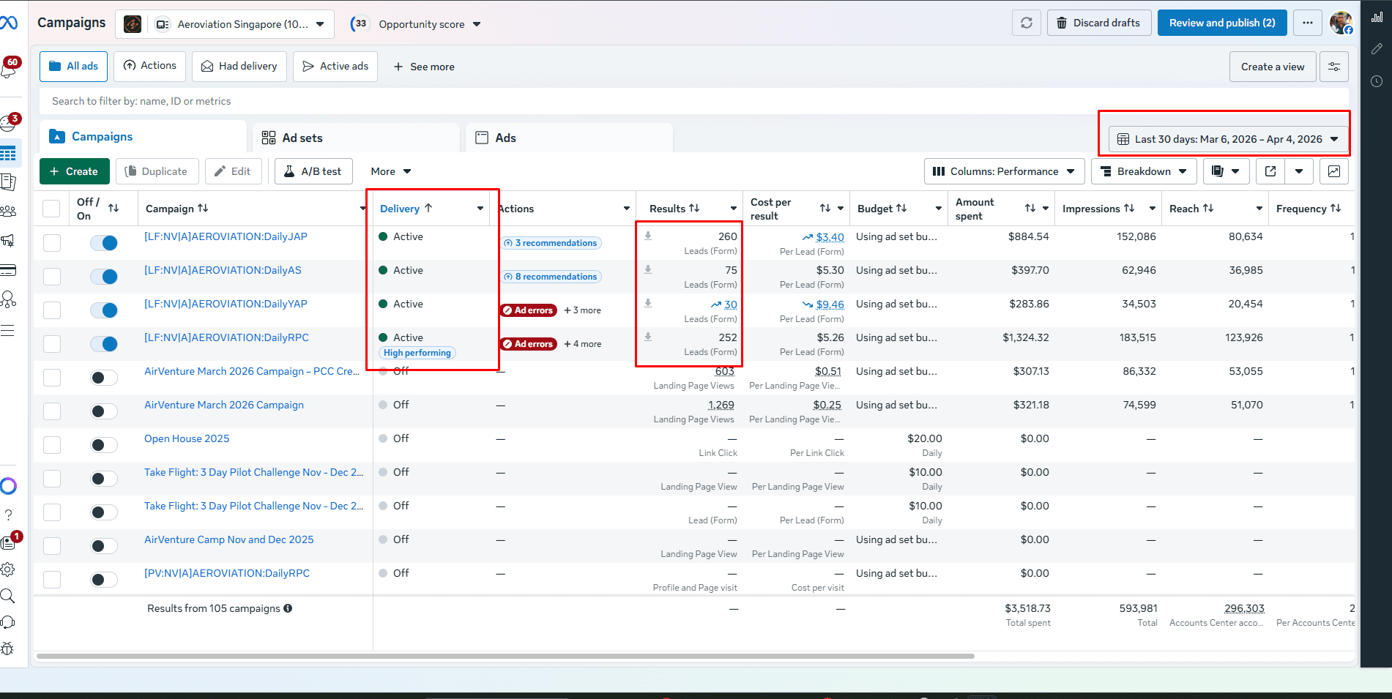Open the Breakdown dropdown

1144,171
